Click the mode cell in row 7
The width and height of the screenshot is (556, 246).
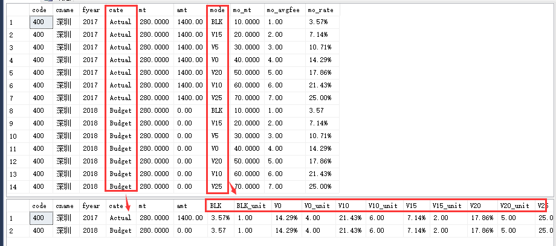tap(218, 98)
